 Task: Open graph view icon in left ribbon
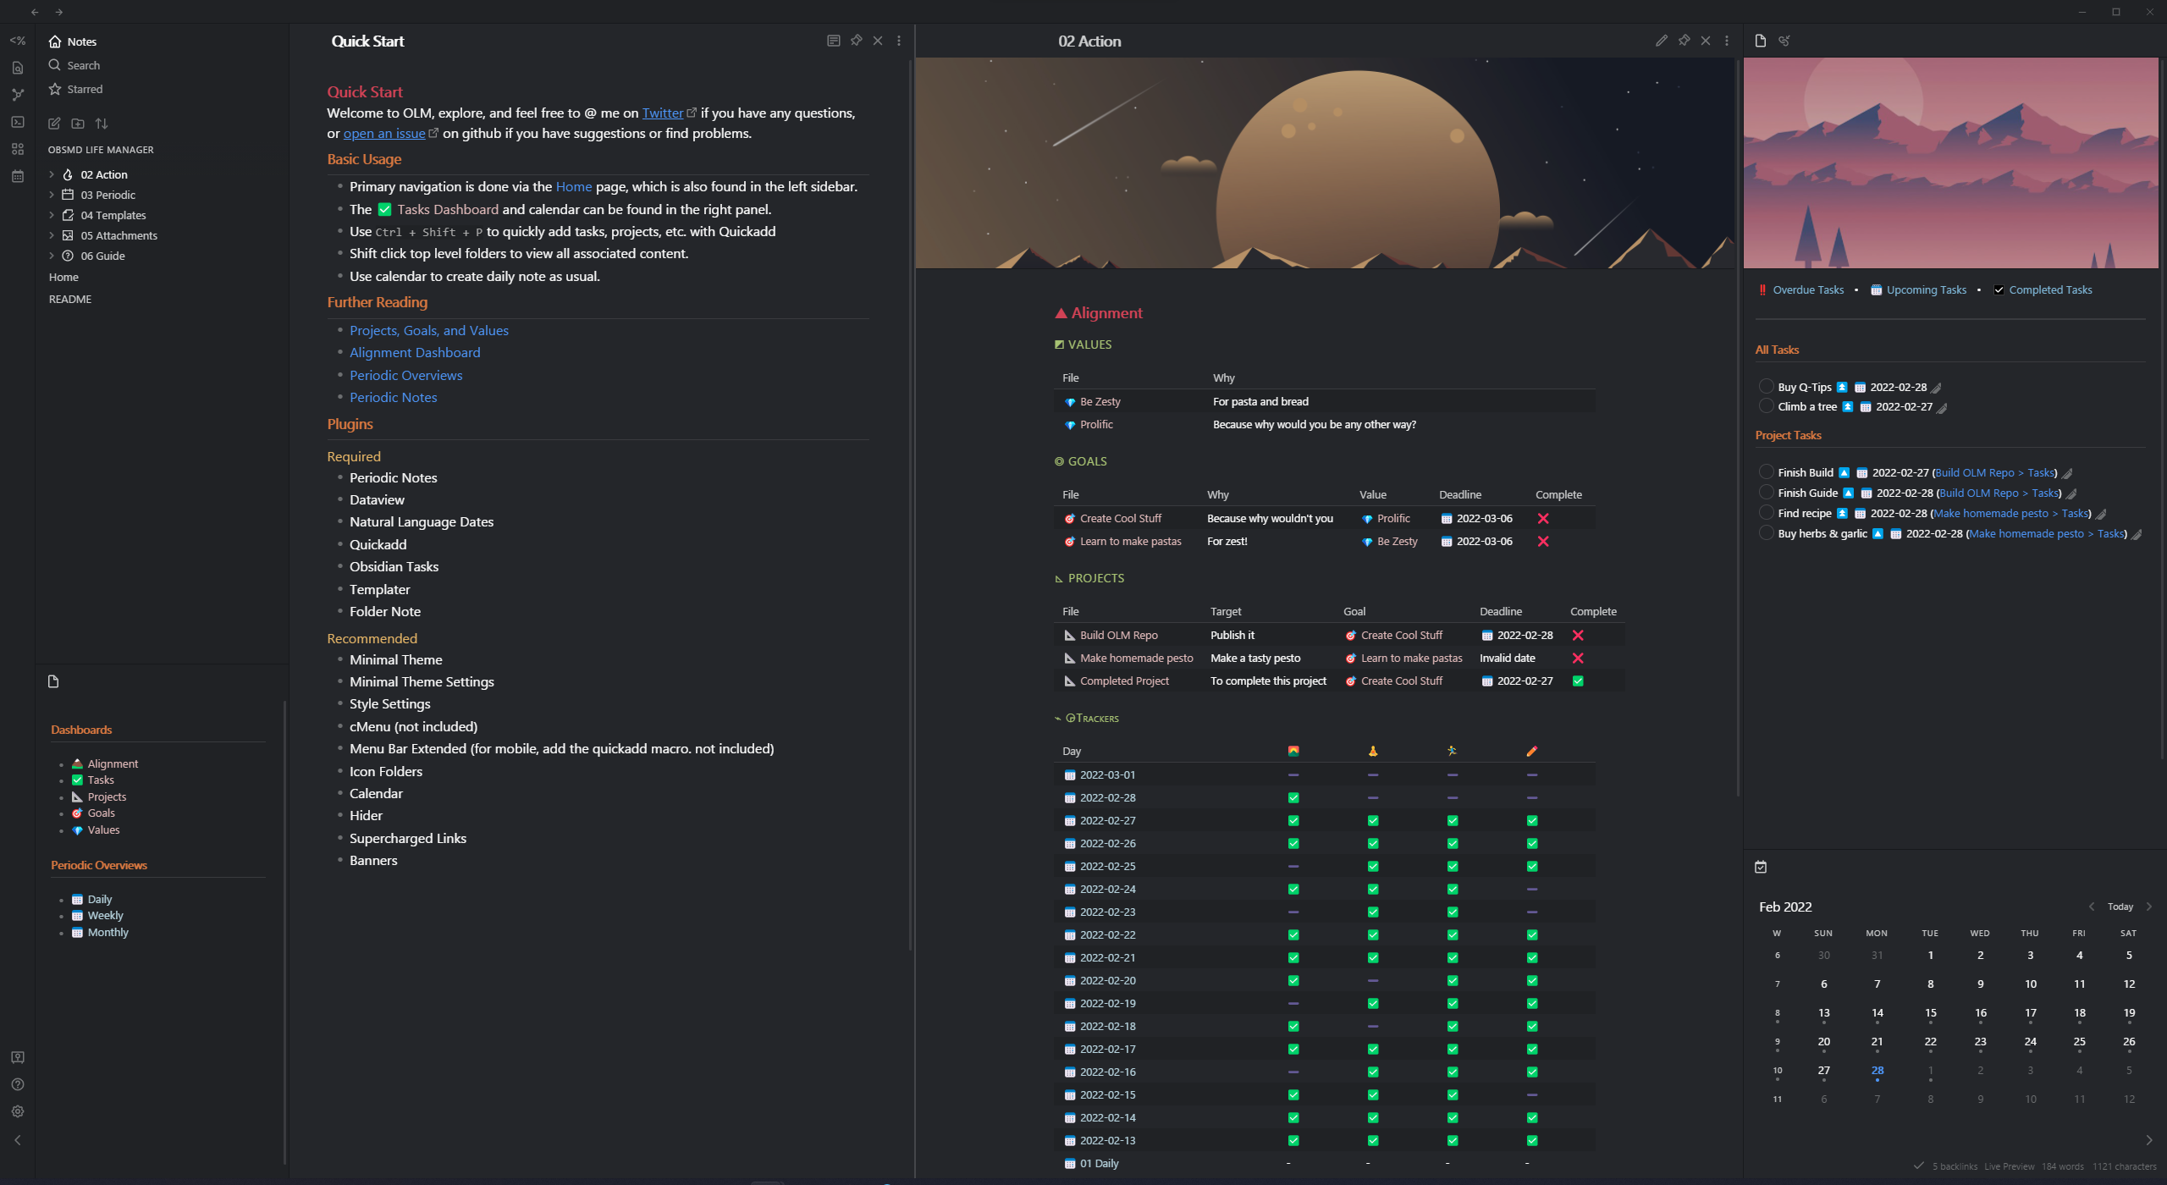(17, 95)
